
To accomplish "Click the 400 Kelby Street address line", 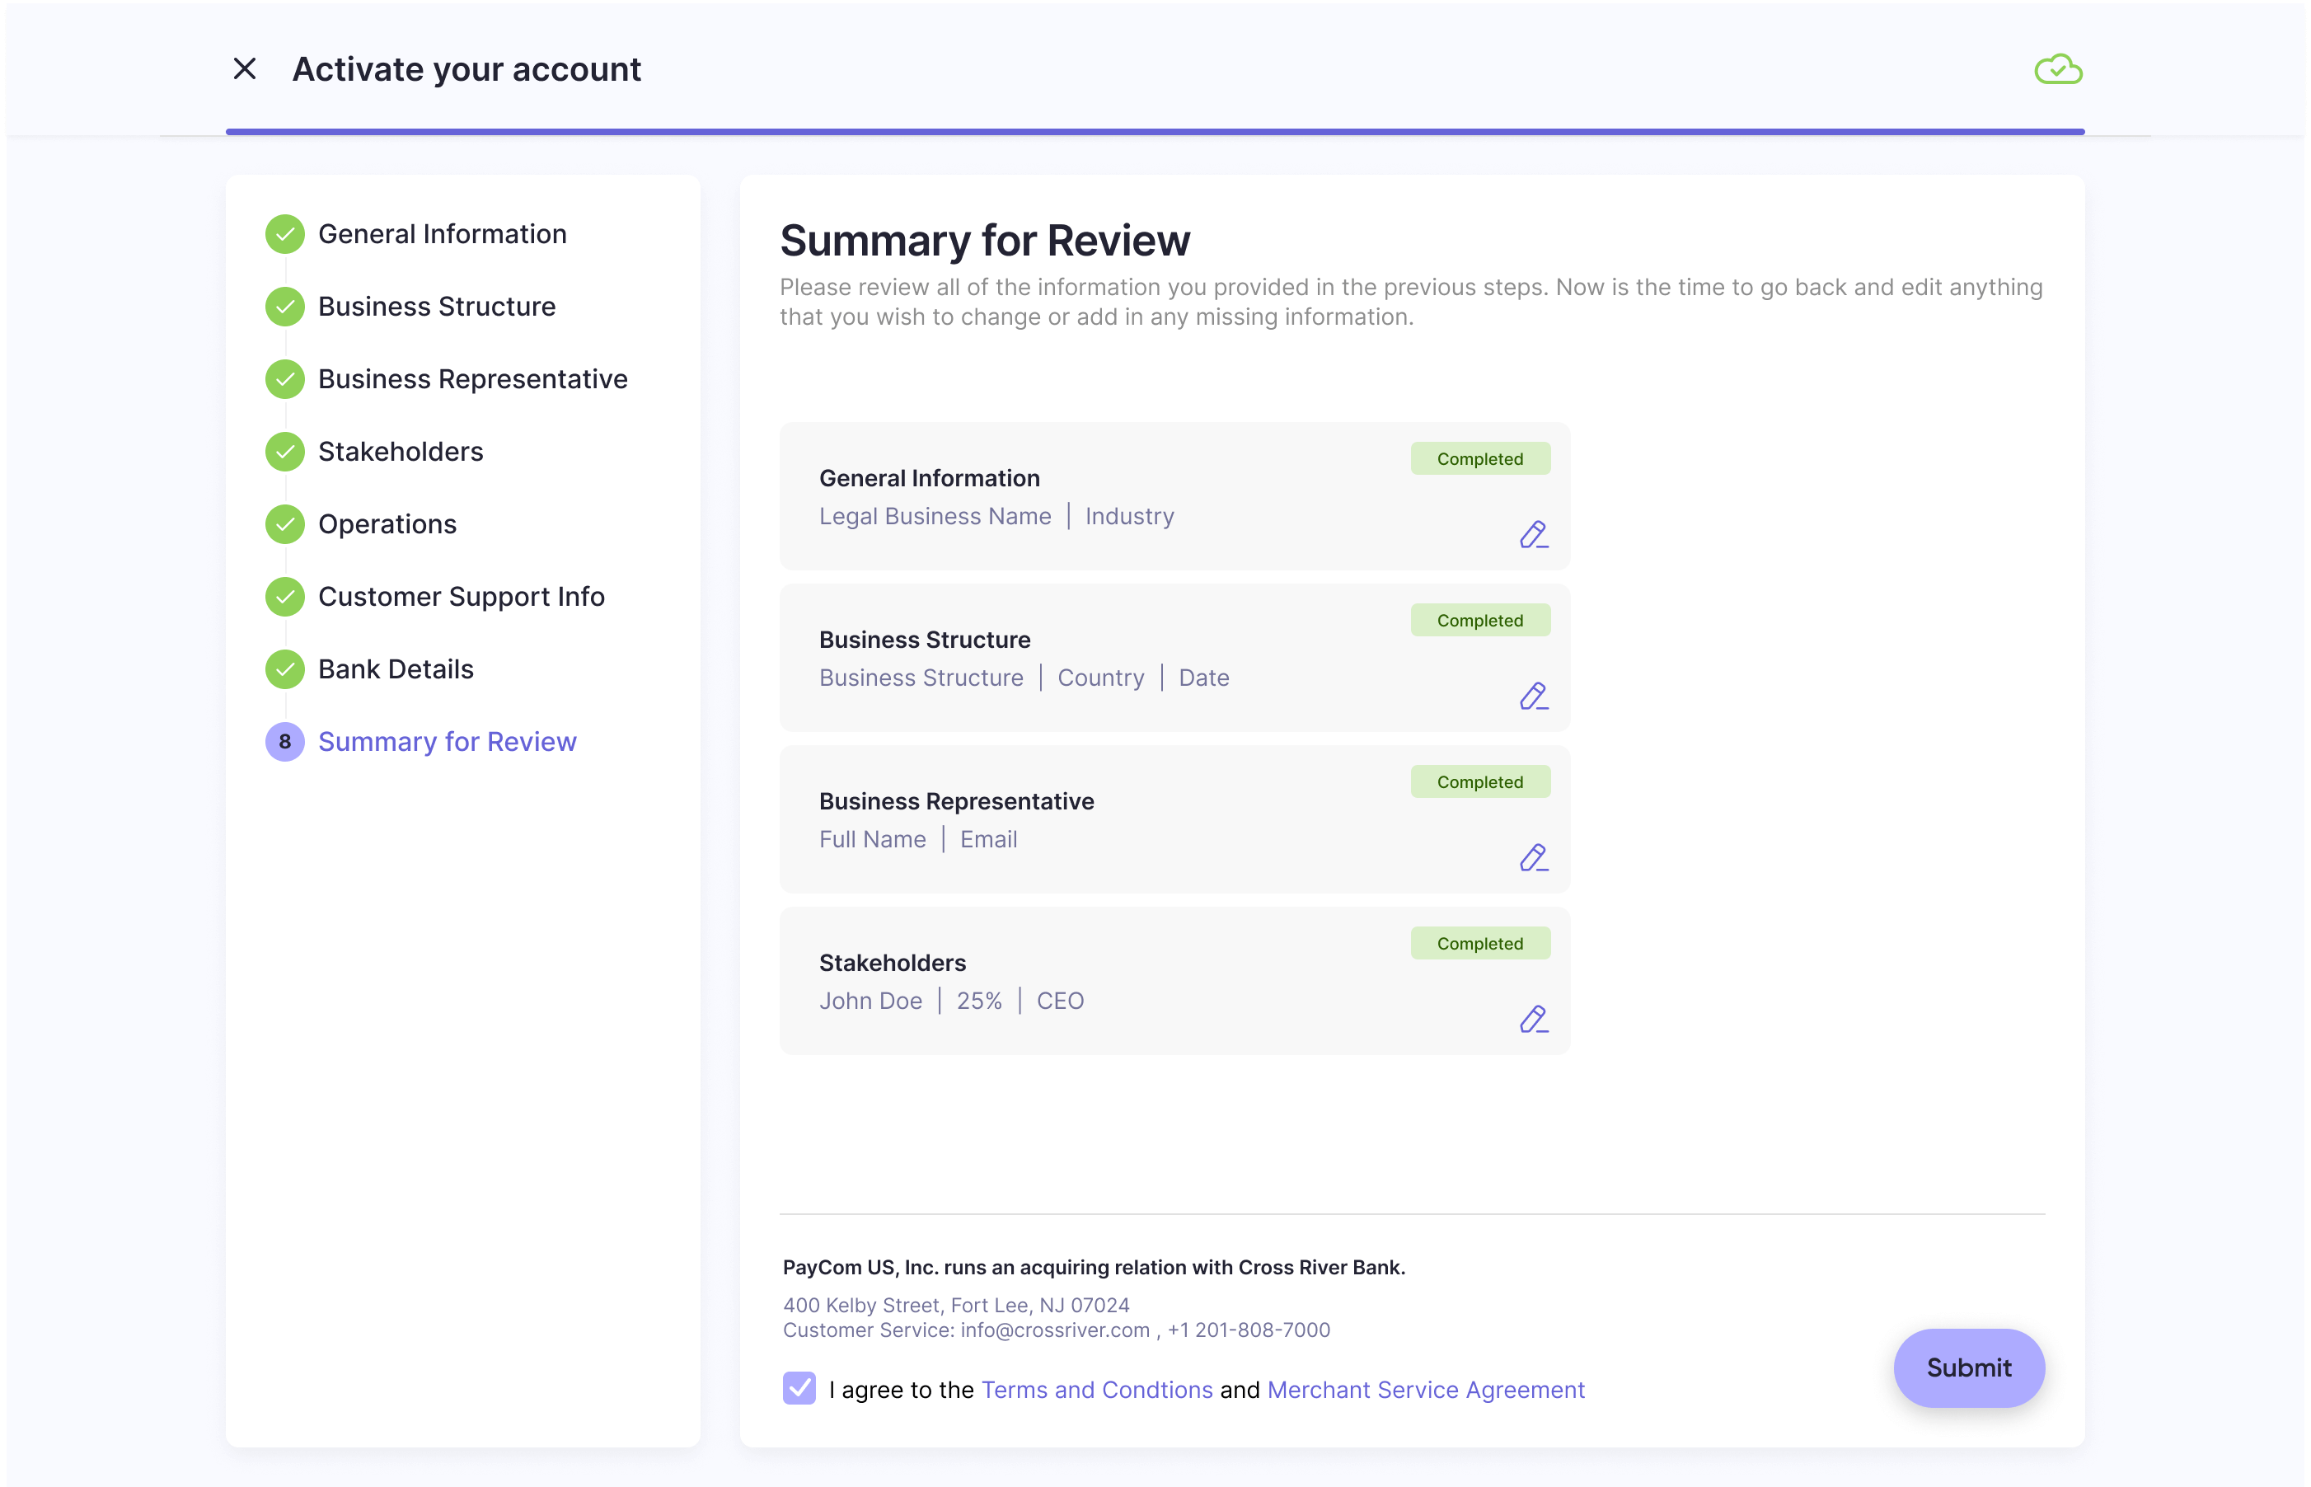I will click(956, 1305).
